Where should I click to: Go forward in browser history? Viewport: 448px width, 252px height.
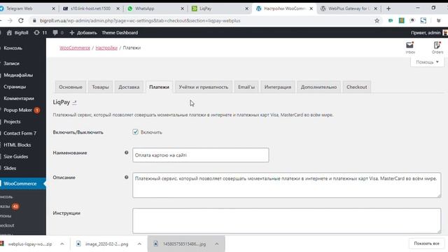pos(10,20)
